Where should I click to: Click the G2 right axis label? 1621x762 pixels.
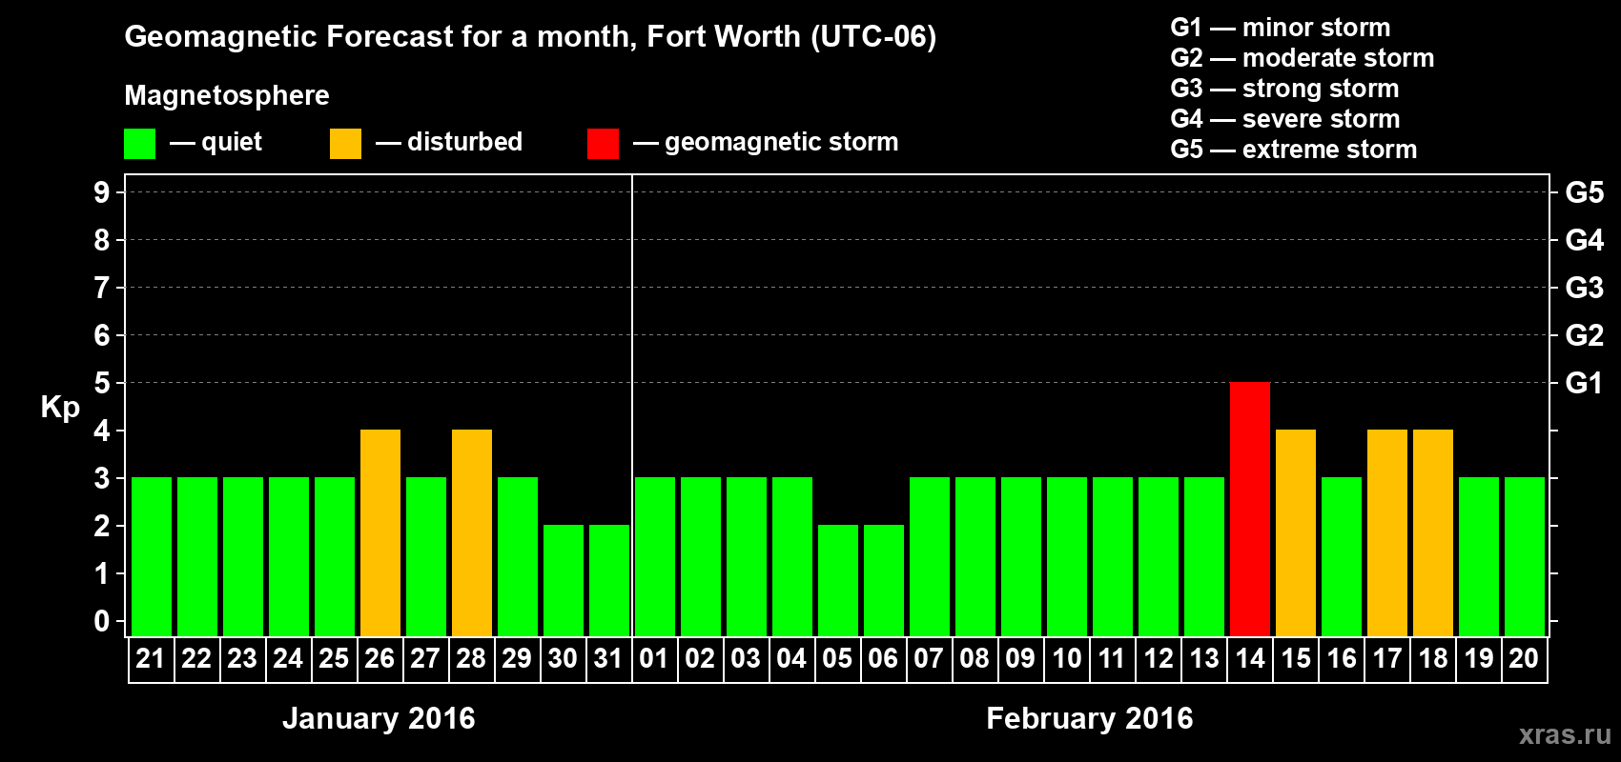[1585, 335]
